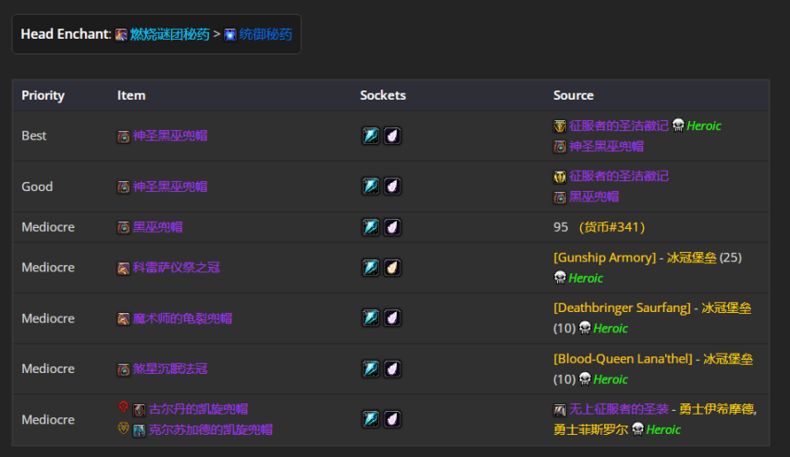Open the [Deathbringer Saurfang] source link
The width and height of the screenshot is (790, 457).
[x=622, y=307]
